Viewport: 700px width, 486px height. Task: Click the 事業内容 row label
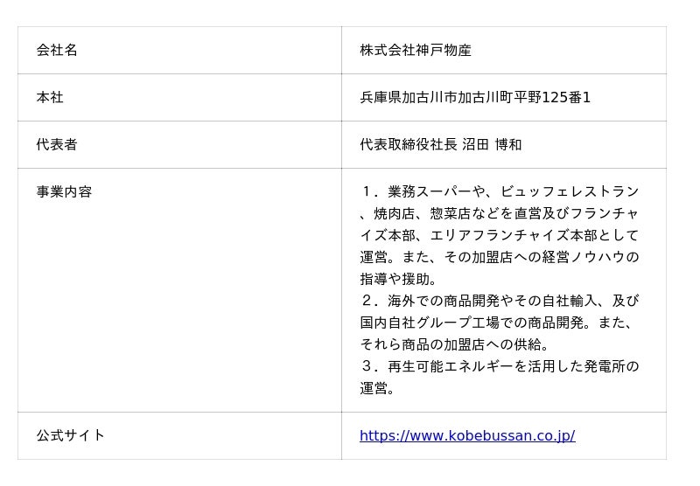point(64,191)
